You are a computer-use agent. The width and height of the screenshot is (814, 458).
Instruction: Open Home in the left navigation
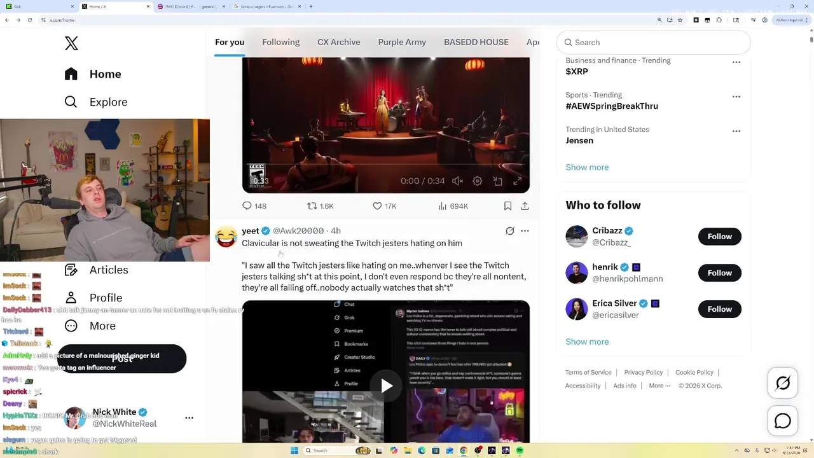point(93,74)
